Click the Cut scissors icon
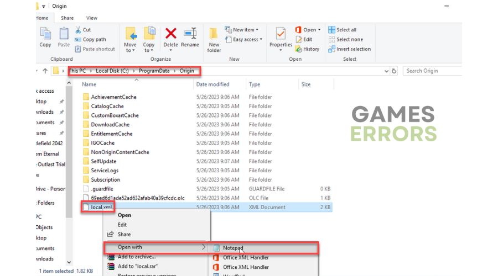498x276 pixels. pos(78,30)
